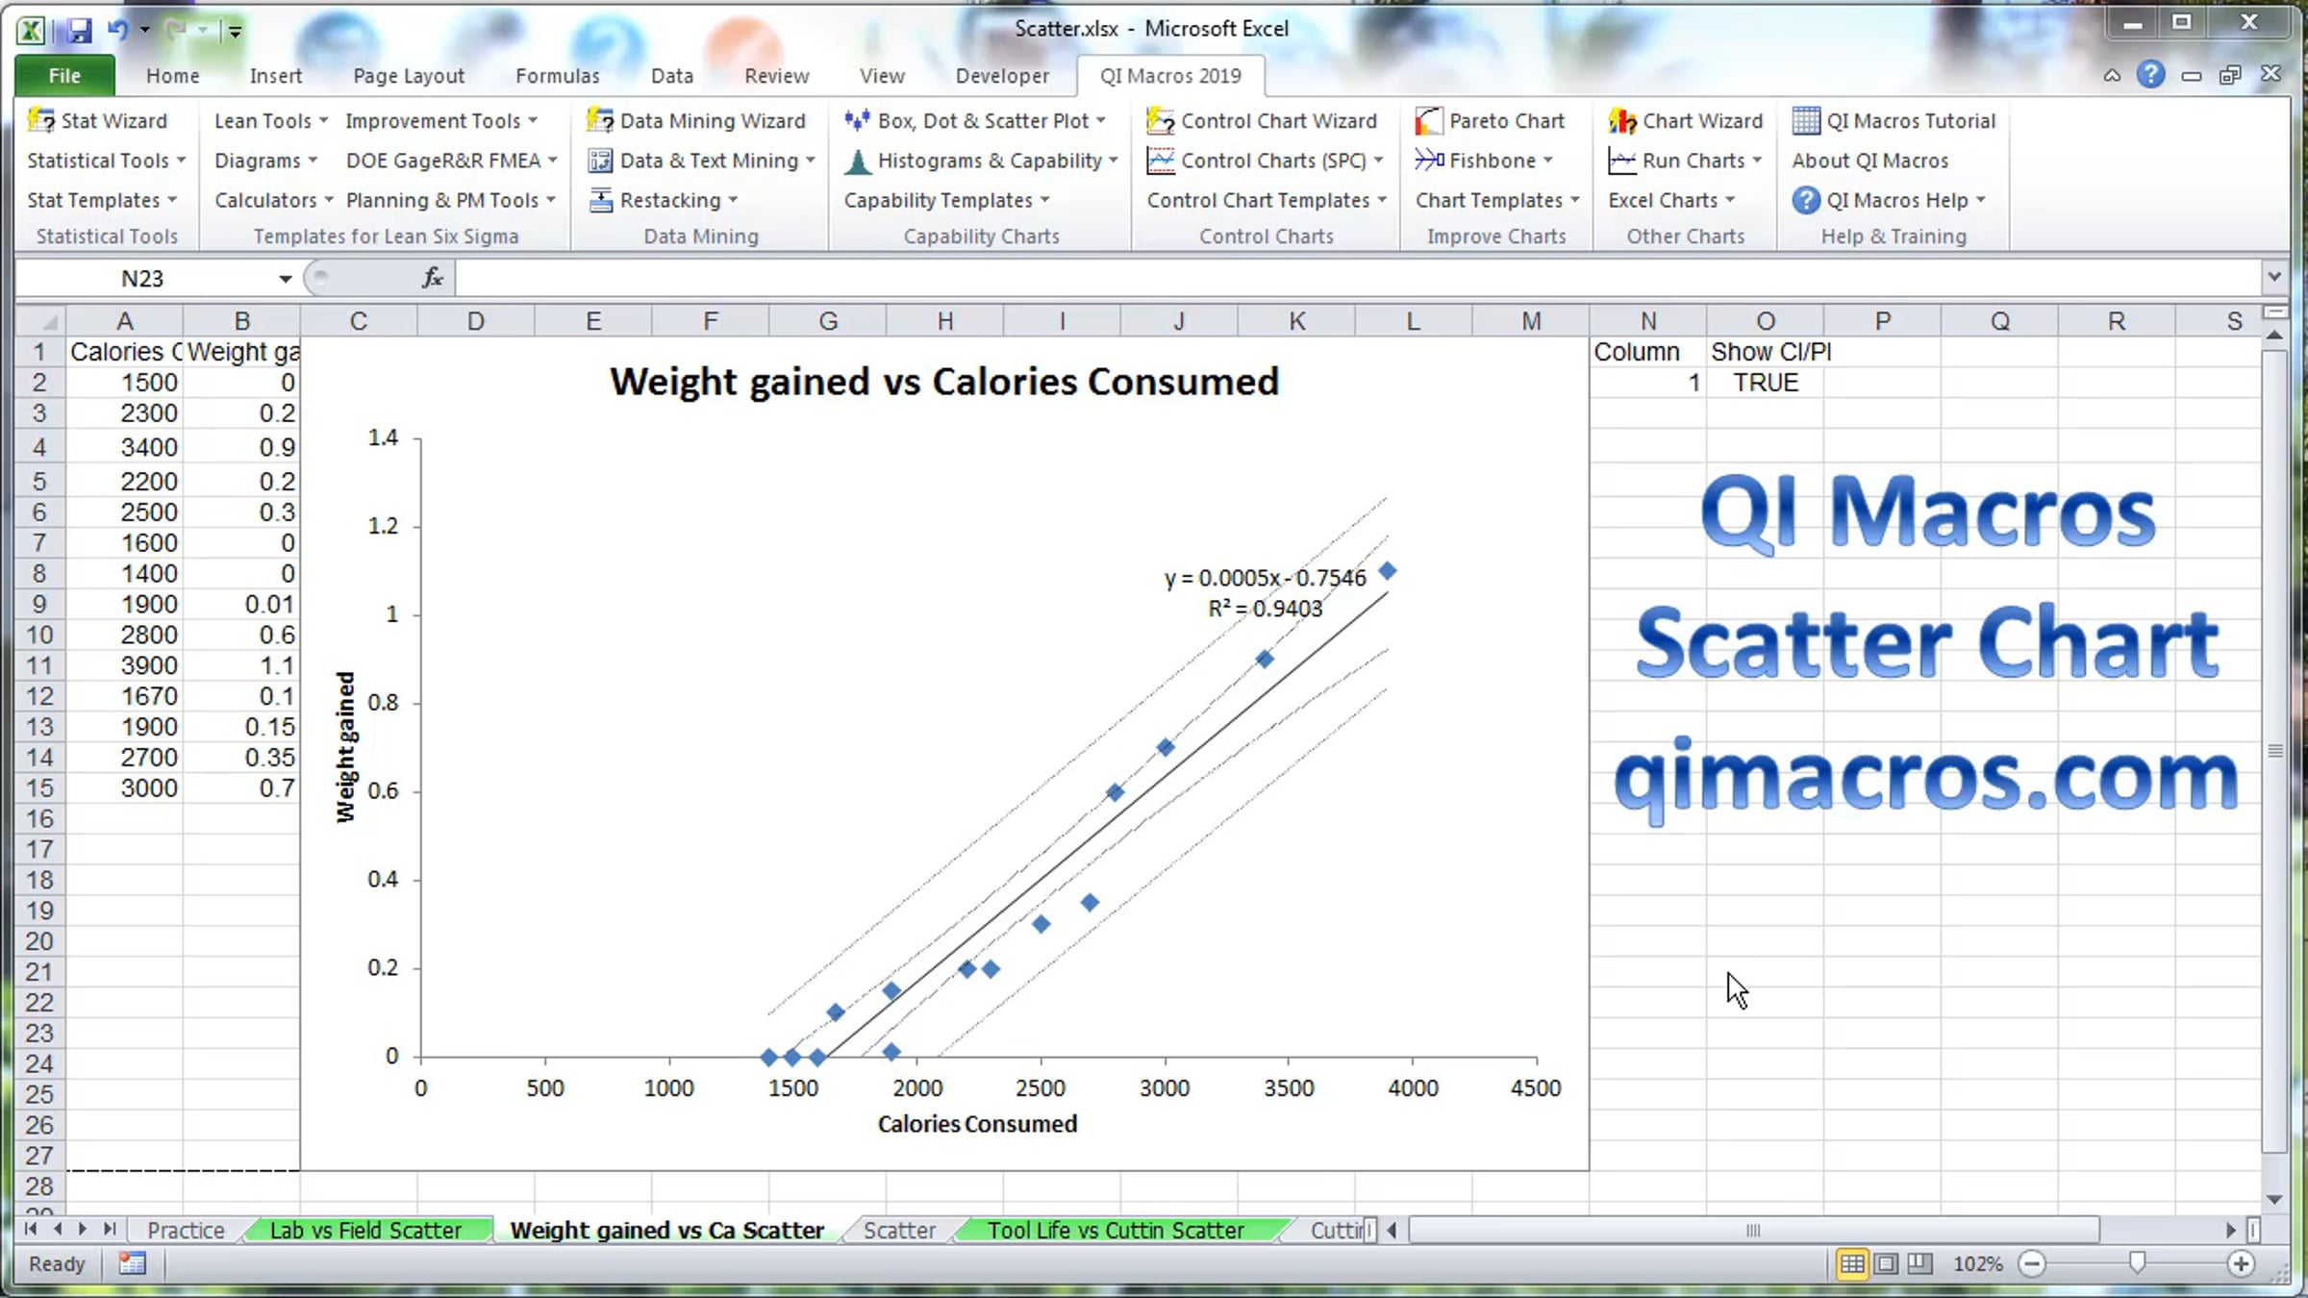2308x1298 pixels.
Task: Expand the Calculators dropdown
Action: (x=274, y=200)
